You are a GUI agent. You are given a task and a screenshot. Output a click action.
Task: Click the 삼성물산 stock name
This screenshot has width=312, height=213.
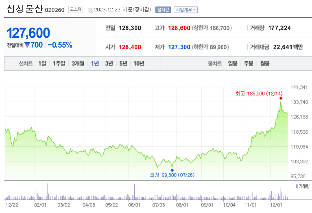[x=25, y=9]
